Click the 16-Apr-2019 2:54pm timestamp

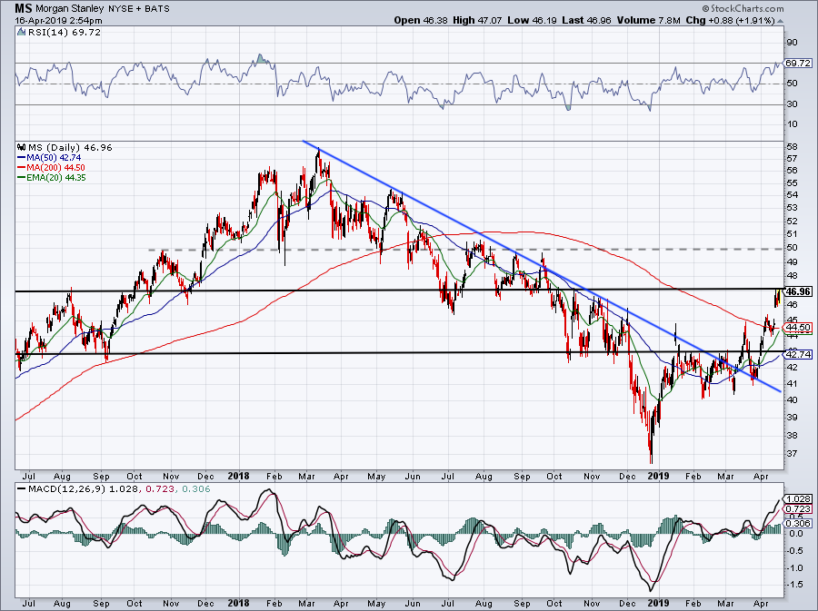coord(58,21)
